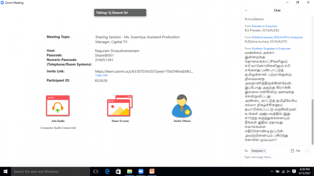The image size is (314, 176).
Task: Switch to PowerPoint taskbar icon
Action: click(x=152, y=172)
